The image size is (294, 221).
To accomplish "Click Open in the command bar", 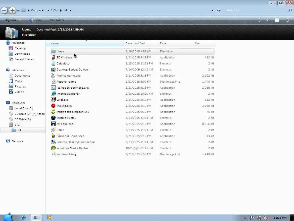I will [x=35, y=20].
